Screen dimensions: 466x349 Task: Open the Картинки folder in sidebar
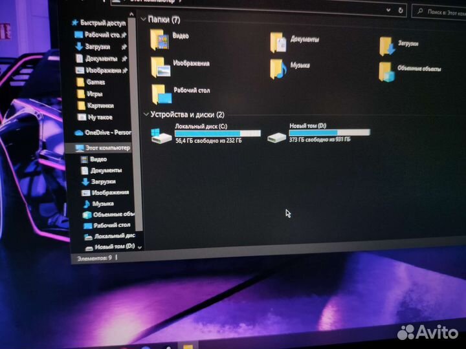click(x=95, y=105)
